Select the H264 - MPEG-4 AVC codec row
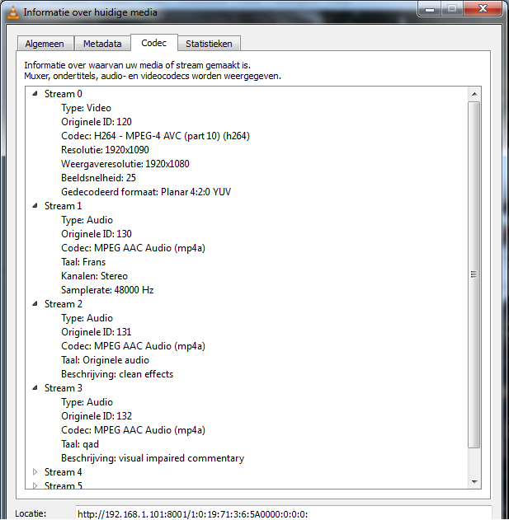Screen dimensions: 509x520 point(155,136)
